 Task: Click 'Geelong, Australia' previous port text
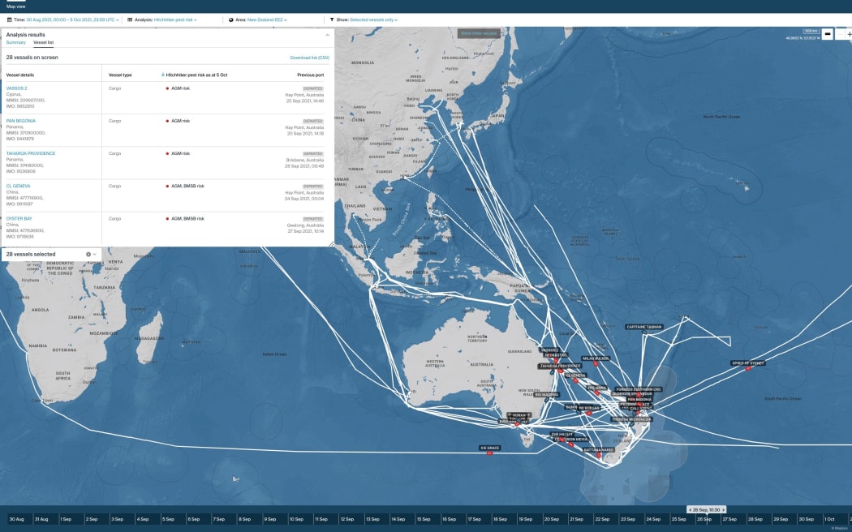(305, 225)
